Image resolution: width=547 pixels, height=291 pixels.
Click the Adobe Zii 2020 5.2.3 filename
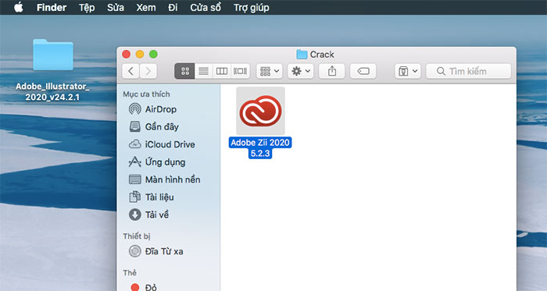coord(260,148)
